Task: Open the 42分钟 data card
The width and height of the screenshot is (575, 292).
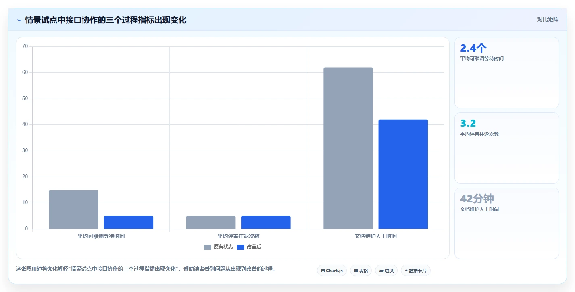Action: coord(507,224)
